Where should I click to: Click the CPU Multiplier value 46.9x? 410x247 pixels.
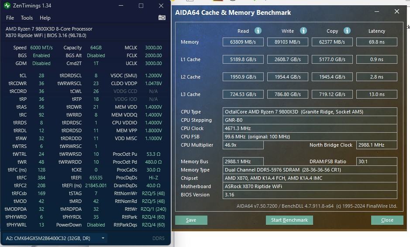(x=243, y=145)
